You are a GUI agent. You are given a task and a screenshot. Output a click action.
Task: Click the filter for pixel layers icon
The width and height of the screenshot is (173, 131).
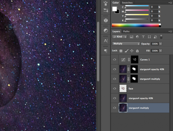click(x=131, y=37)
